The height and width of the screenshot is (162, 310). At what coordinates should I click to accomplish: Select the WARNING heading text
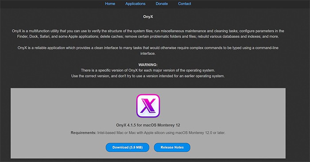click(148, 65)
